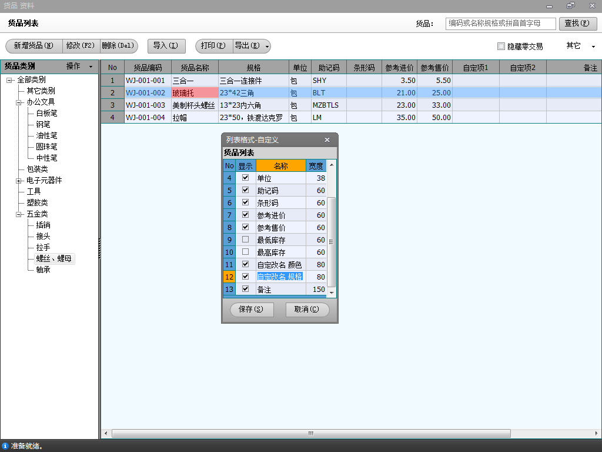The height and width of the screenshot is (452, 602).
Task: Open the 操作 menu in category panel
Action: [79, 67]
